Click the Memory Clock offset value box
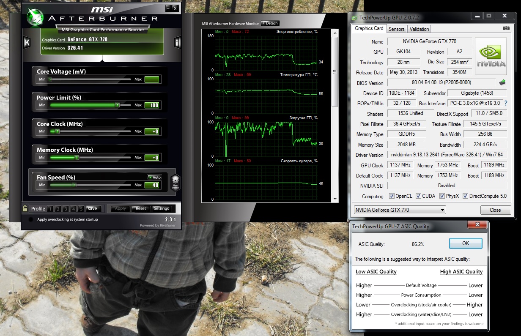 tap(152, 158)
